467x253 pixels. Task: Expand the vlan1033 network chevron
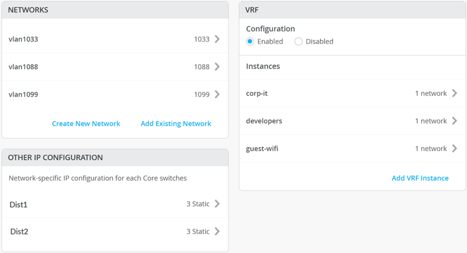[x=217, y=39]
